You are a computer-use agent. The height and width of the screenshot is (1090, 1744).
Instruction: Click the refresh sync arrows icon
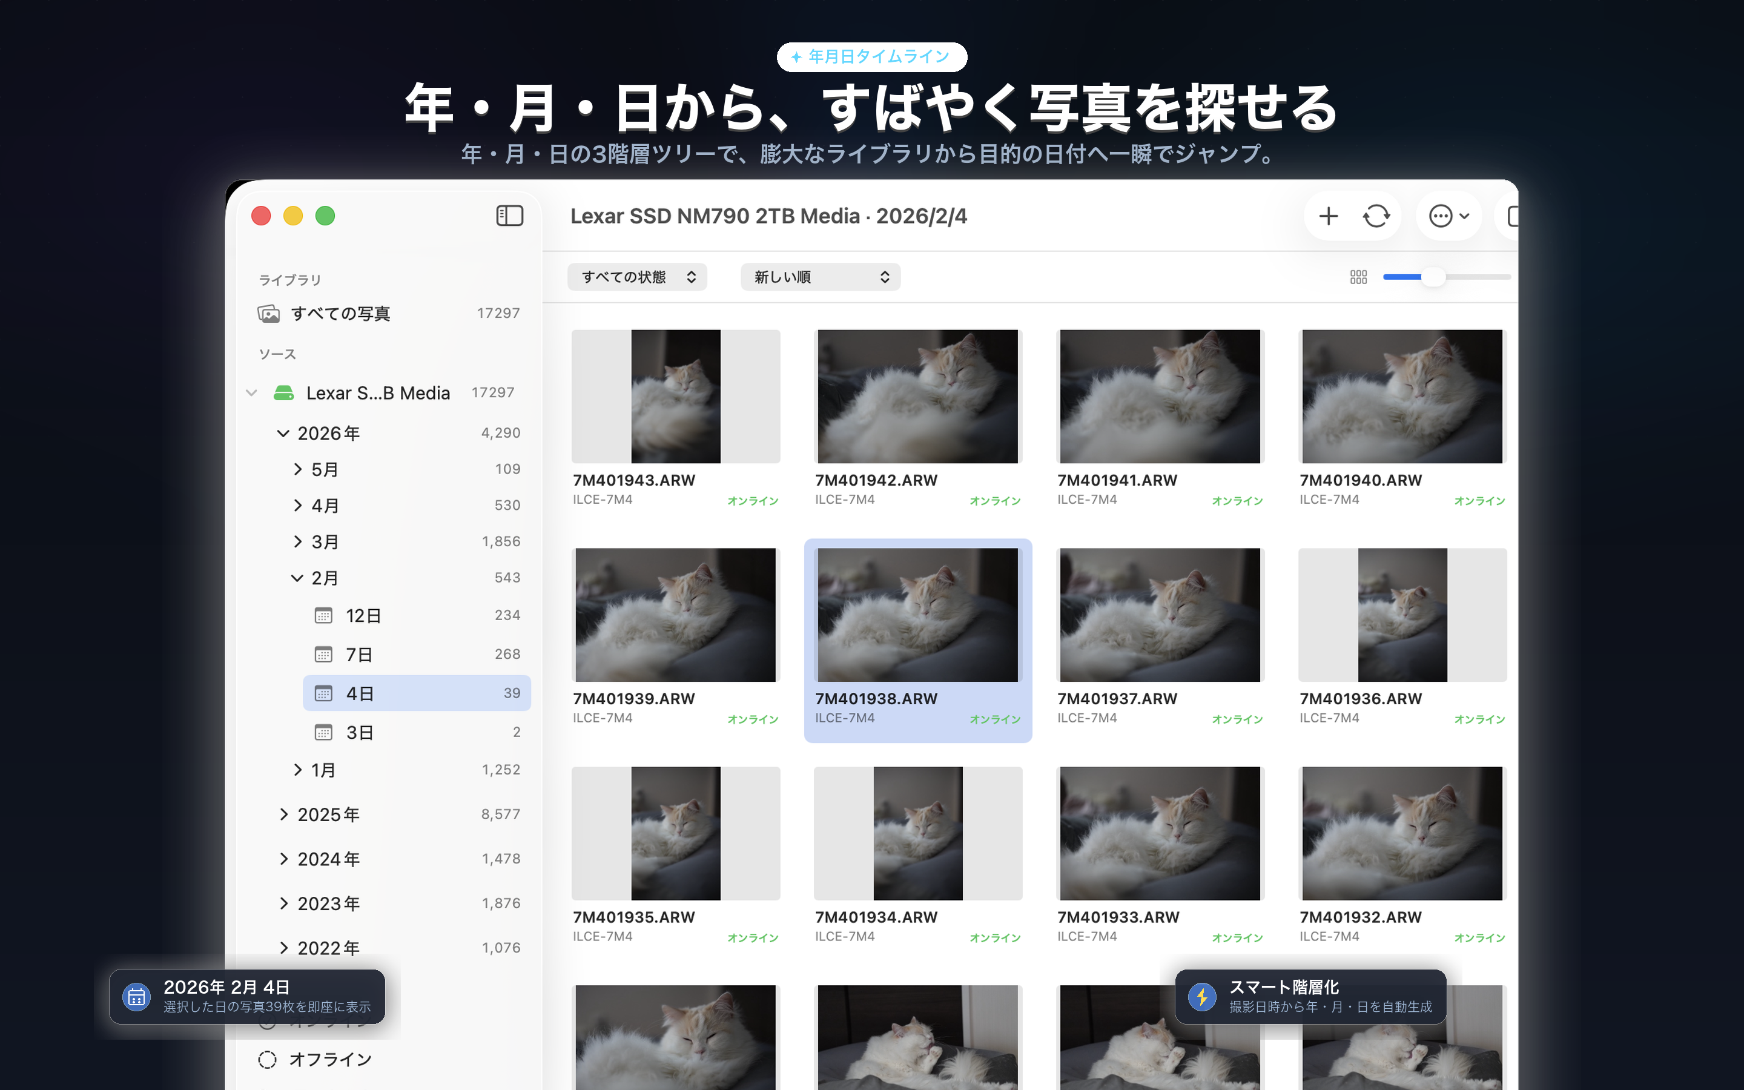click(1376, 216)
